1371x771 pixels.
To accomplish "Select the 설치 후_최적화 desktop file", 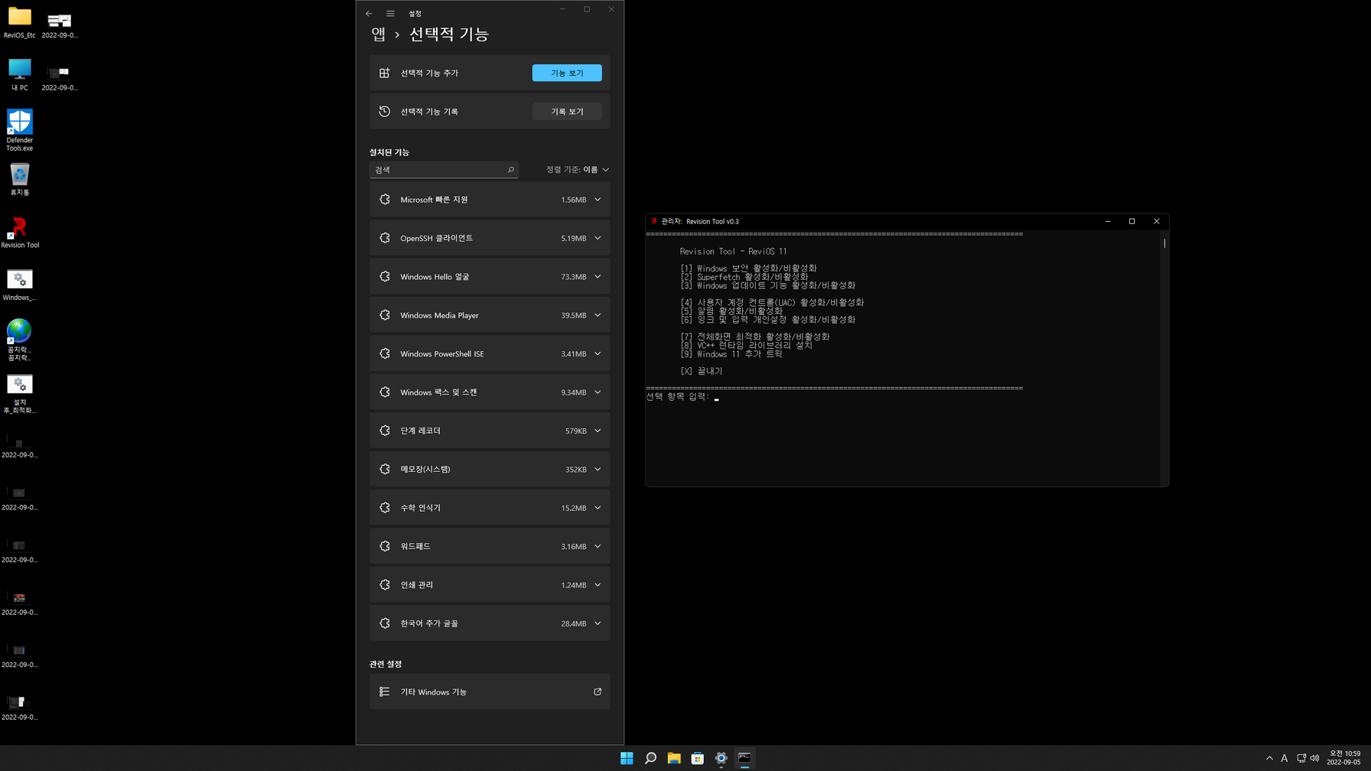I will 20,394.
